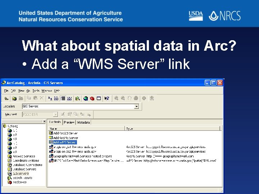This screenshot has width=259, height=194.
Task: Open the Go menu
Action: click(28, 91)
